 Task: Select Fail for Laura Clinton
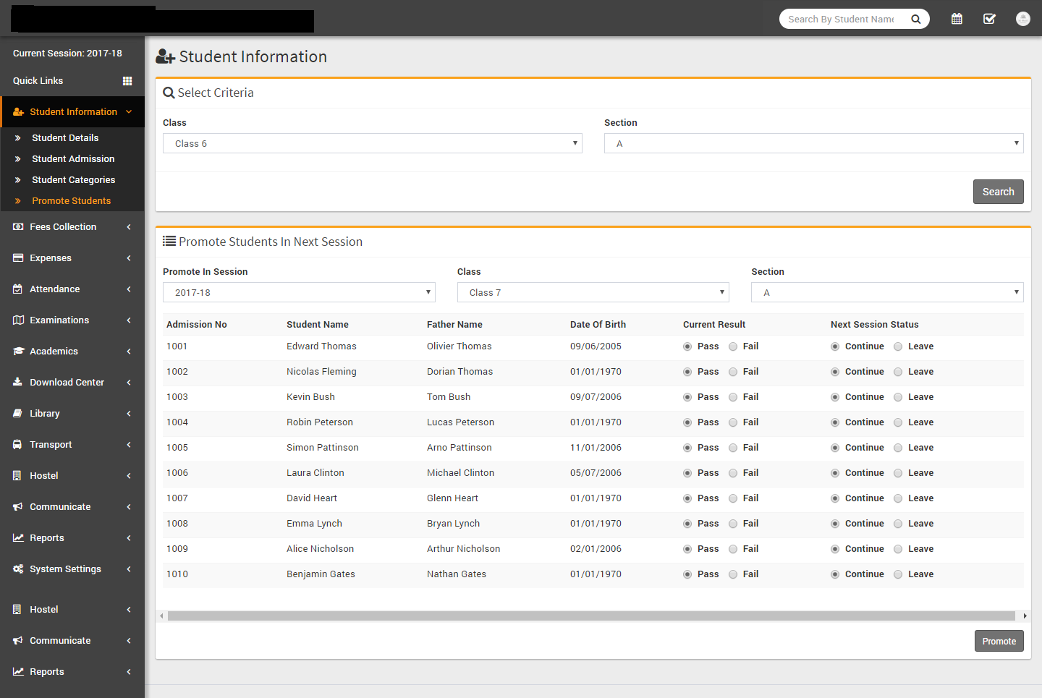click(733, 473)
